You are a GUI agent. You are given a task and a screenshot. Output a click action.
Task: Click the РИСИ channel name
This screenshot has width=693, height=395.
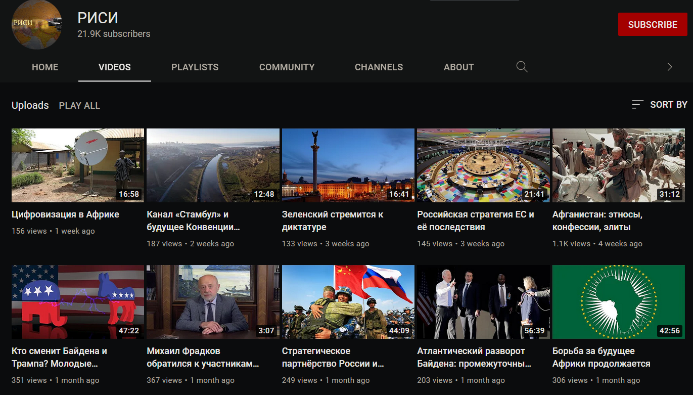98,18
